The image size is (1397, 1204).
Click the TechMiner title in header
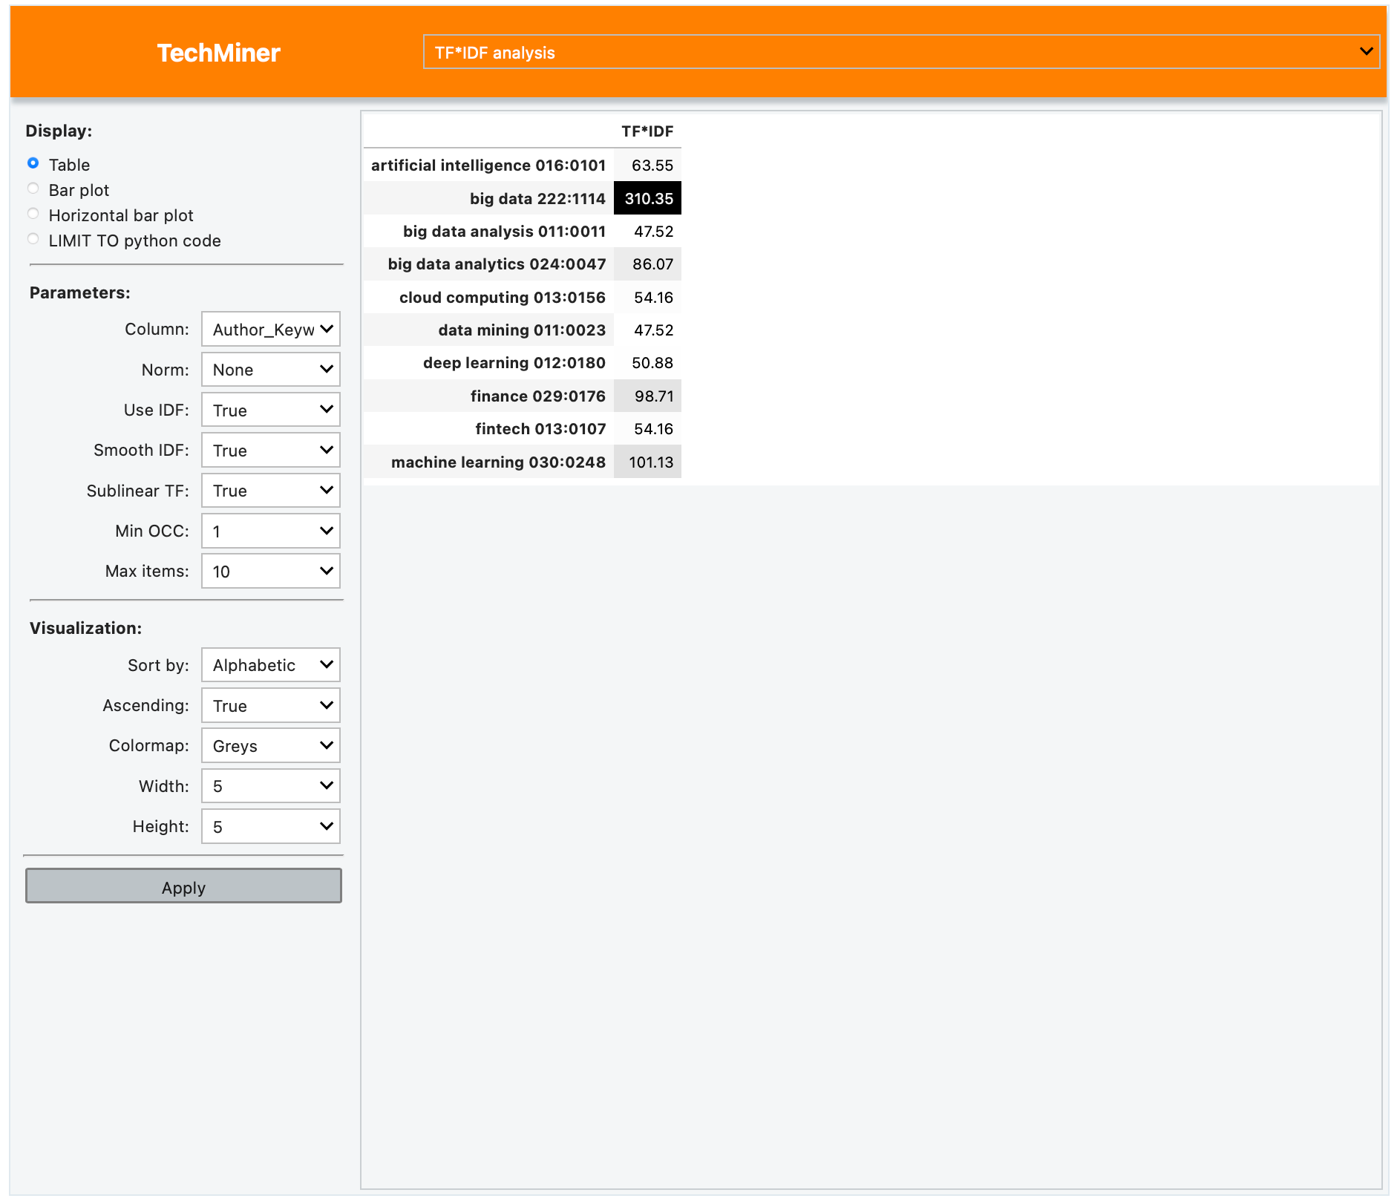tap(218, 53)
